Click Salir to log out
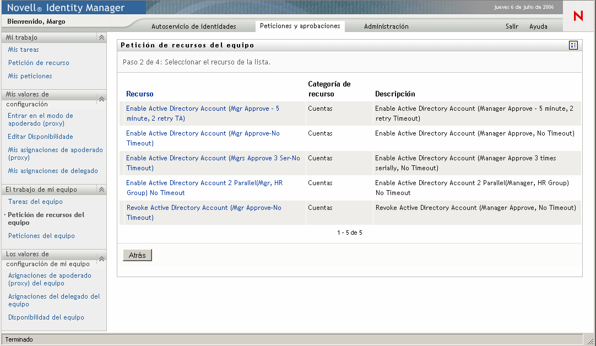This screenshot has width=596, height=346. tap(512, 26)
